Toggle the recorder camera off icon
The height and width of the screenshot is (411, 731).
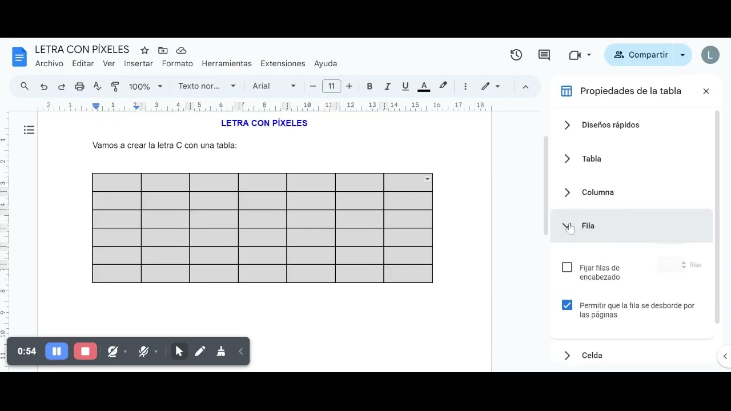pos(113,351)
